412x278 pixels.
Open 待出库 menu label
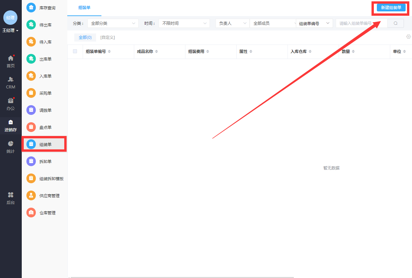tap(46, 25)
